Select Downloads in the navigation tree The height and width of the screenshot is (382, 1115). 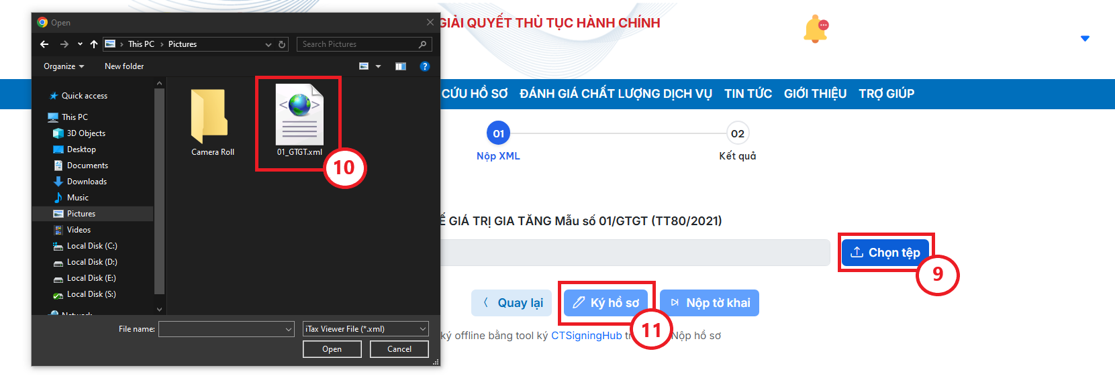[87, 182]
